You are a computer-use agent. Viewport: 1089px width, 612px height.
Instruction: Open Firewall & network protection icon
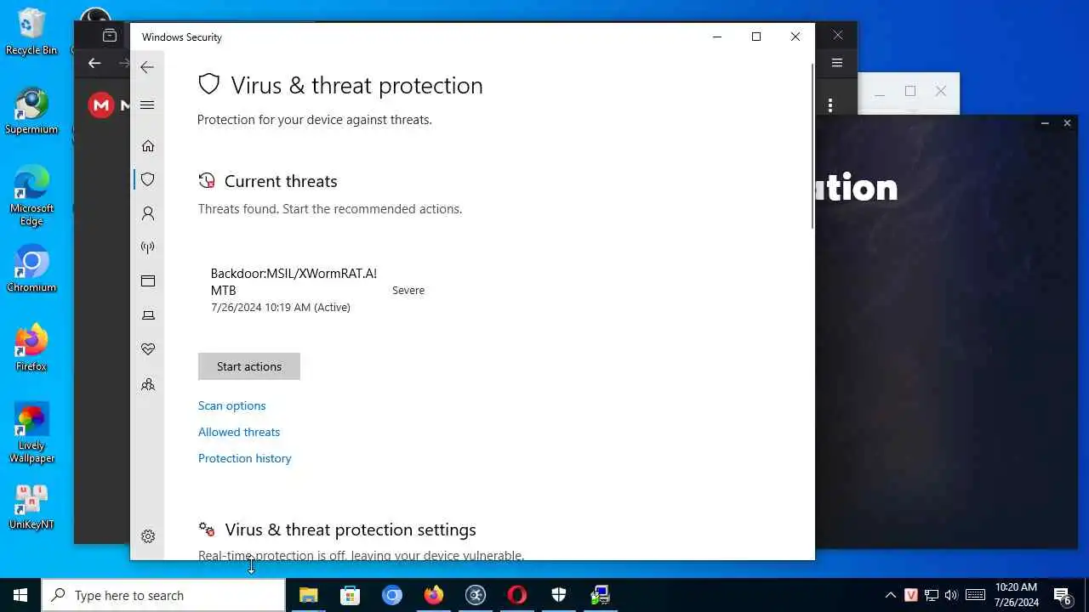tap(148, 247)
